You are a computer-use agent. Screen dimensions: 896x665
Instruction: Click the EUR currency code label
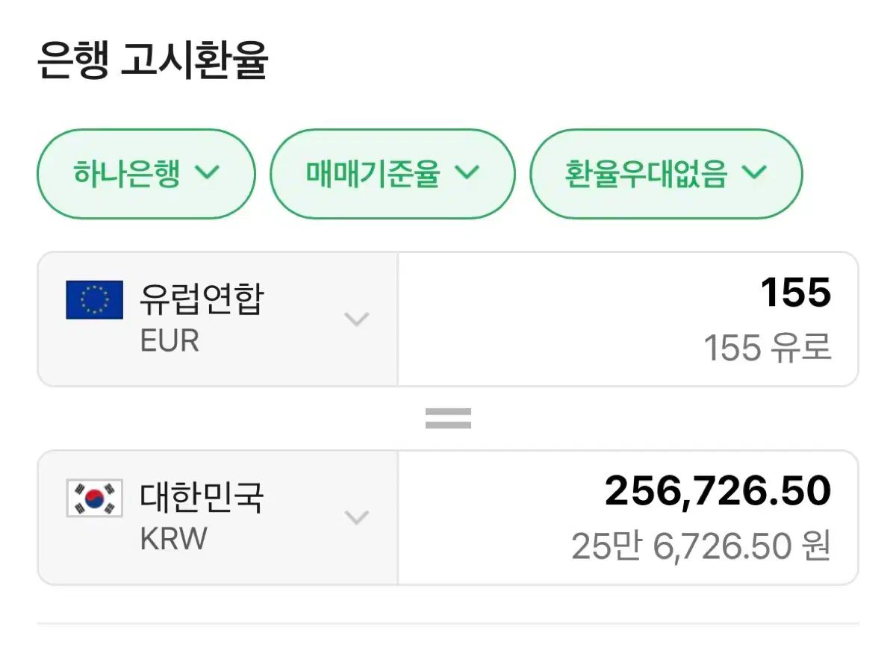click(x=169, y=341)
